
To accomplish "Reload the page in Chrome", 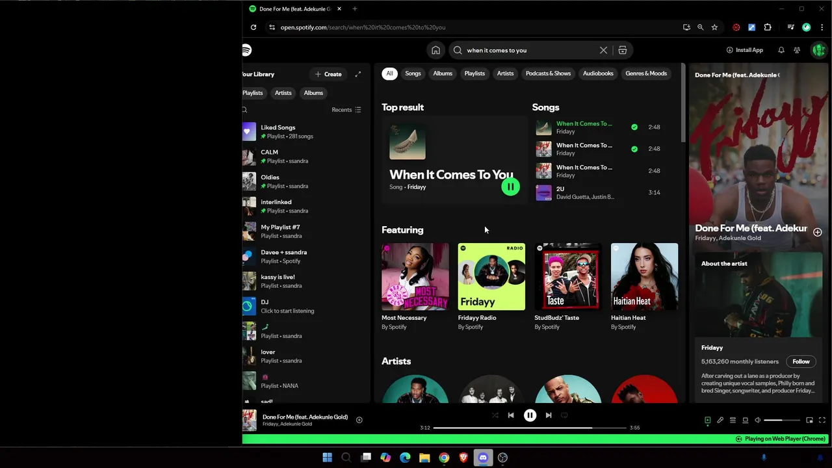I will [x=253, y=27].
